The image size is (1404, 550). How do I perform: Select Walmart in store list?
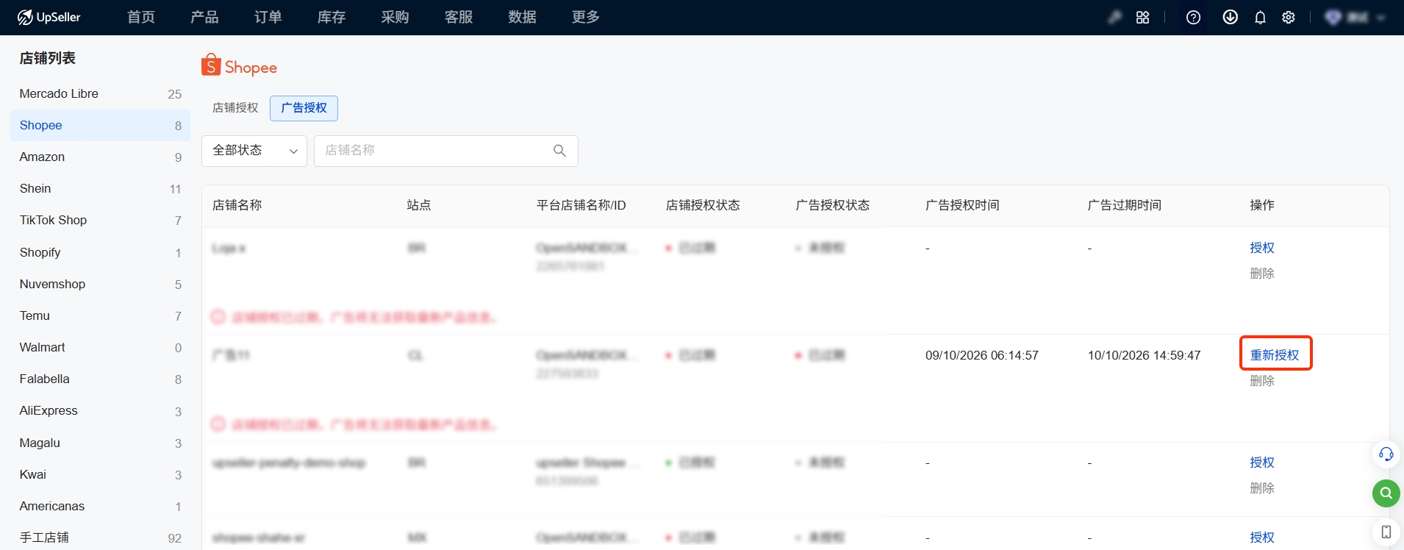pos(100,347)
